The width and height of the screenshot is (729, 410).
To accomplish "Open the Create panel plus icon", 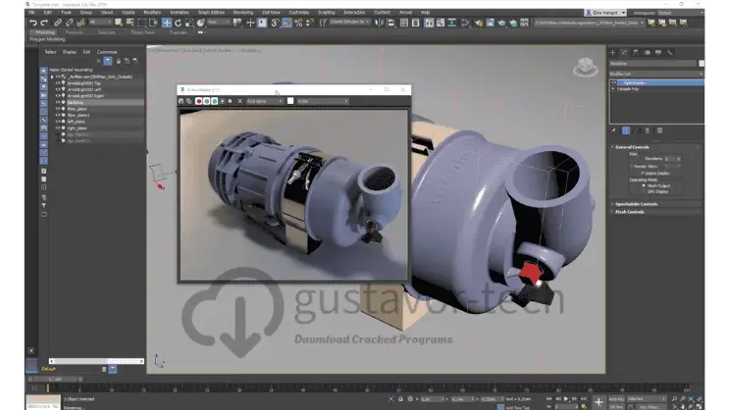I will [613, 53].
